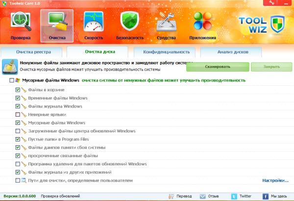Toggle the Мусорные файлы Windows group checkbox
Image resolution: width=294 pixels, height=201 pixels.
12,80
